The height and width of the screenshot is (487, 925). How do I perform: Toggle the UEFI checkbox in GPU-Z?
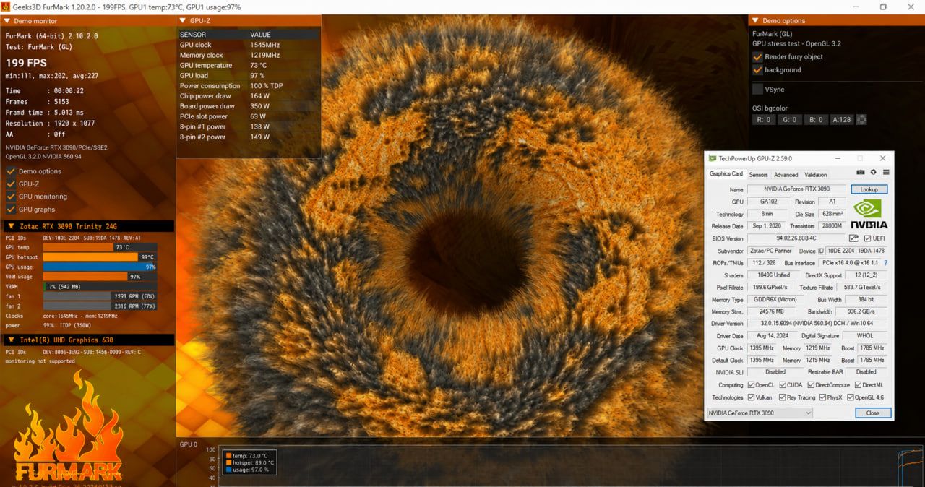tap(868, 238)
